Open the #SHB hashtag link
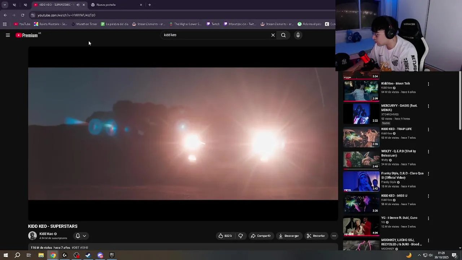The height and width of the screenshot is (260, 462). pos(84,248)
